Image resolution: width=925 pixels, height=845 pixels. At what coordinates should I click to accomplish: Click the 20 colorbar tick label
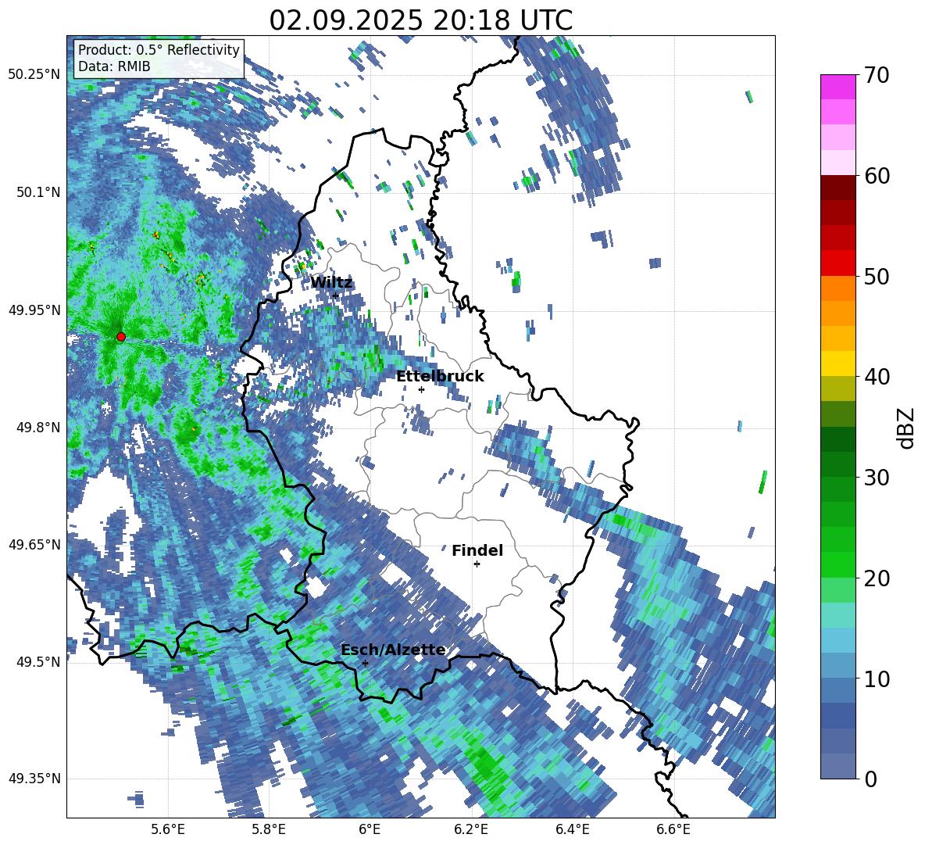(877, 578)
